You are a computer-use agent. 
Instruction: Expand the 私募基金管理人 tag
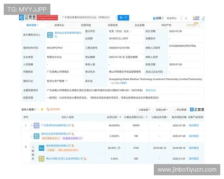(x=72, y=138)
